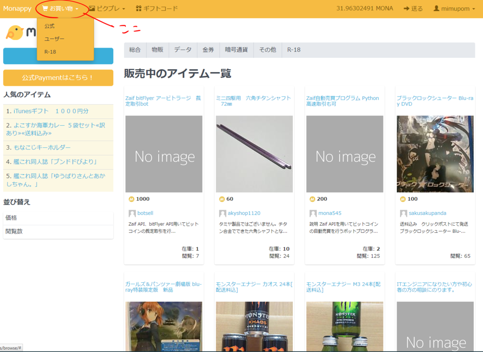Click the Mona coin icon beside 100

403,199
